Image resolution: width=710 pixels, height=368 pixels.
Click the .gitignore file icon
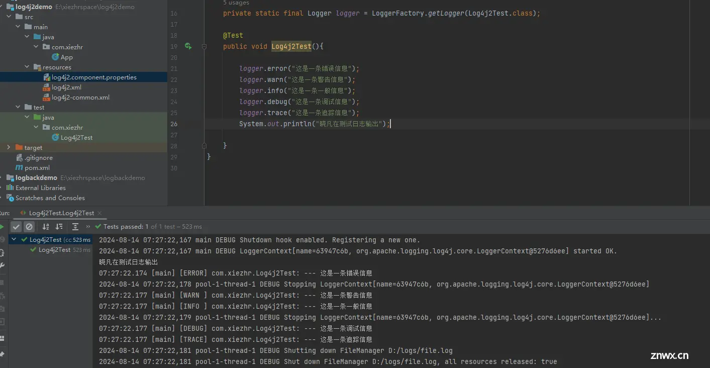click(x=19, y=157)
